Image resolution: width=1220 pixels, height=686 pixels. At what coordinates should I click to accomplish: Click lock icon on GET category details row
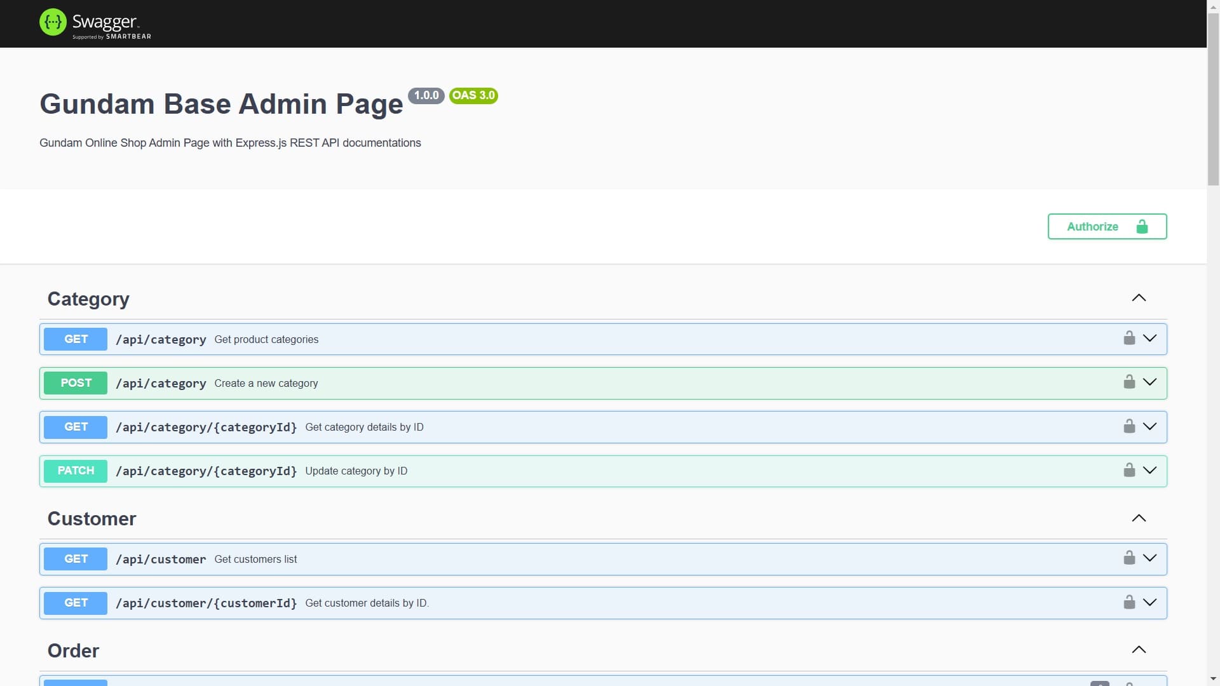[1129, 426]
